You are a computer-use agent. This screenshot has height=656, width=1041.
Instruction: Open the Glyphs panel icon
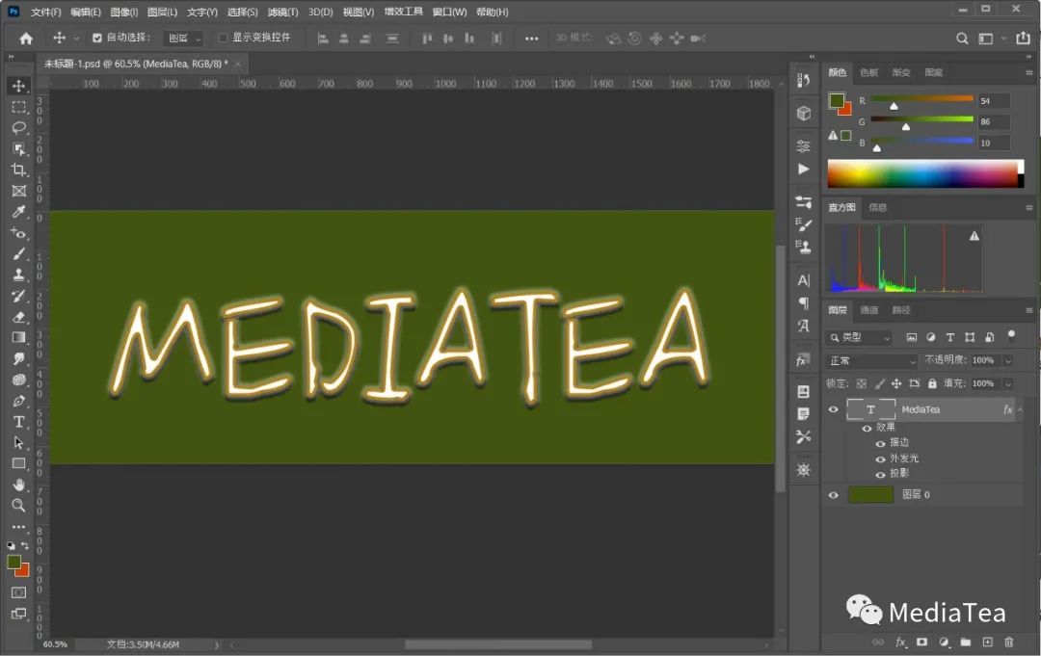coord(803,326)
